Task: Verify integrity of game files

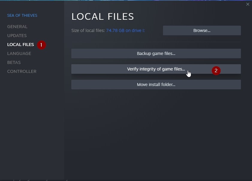Action: 156,69
